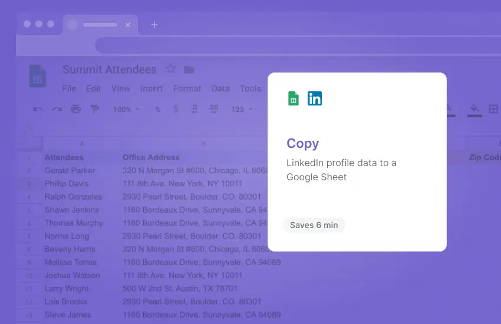This screenshot has height=324, width=501.
Task: Select row 4 header
Action: point(29,197)
